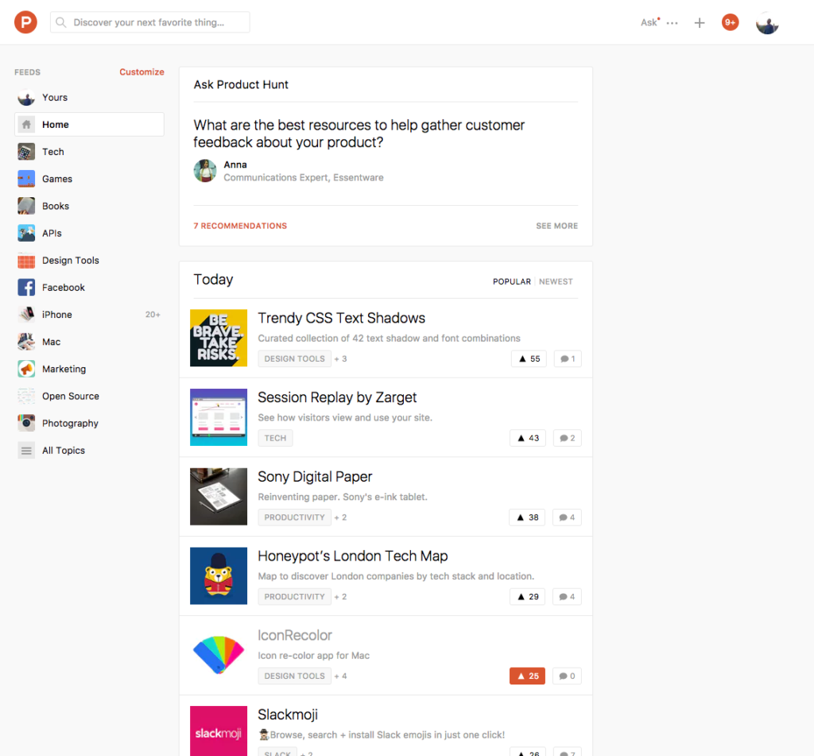Open Sony Digital Paper thumbnail
The height and width of the screenshot is (756, 814).
pos(219,497)
